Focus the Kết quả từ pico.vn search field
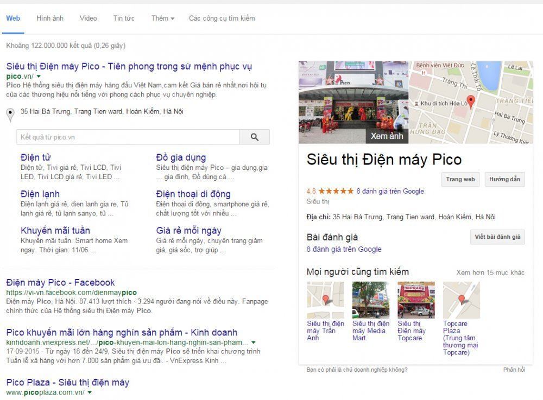 pyautogui.click(x=128, y=137)
